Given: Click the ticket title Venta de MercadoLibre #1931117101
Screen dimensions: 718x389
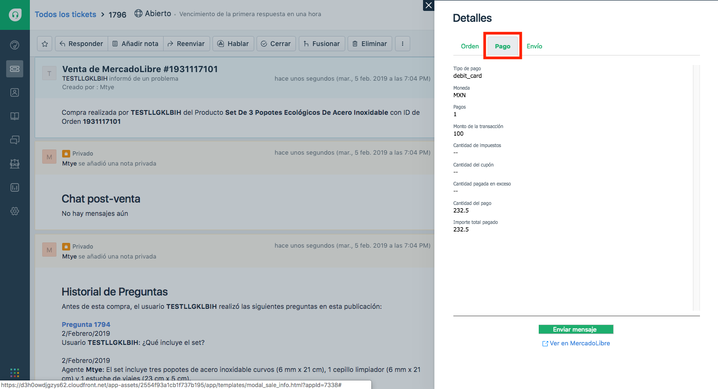Looking at the screenshot, I should pos(140,69).
